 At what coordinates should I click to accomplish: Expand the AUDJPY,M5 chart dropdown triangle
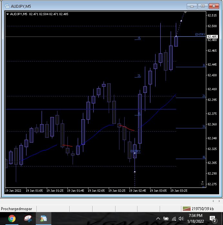8,14
